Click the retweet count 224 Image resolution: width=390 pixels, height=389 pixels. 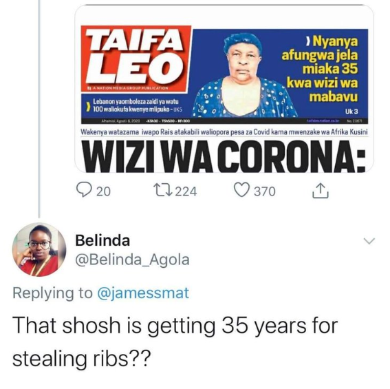tap(186, 191)
